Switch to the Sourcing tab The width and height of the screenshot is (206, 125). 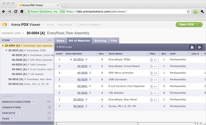[x=100, y=41]
